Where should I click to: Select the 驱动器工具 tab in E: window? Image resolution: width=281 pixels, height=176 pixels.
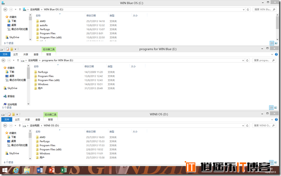(49, 49)
